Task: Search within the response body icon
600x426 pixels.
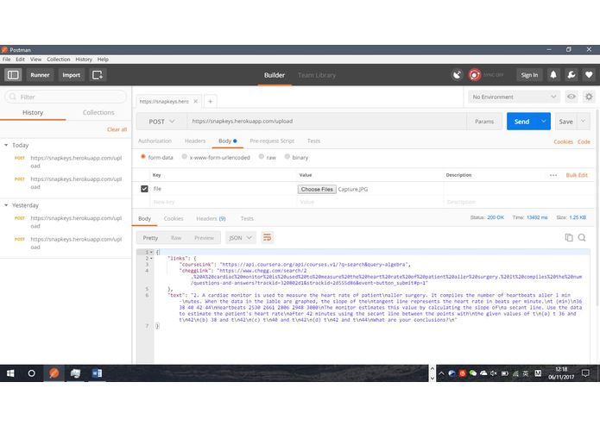Action: point(582,238)
